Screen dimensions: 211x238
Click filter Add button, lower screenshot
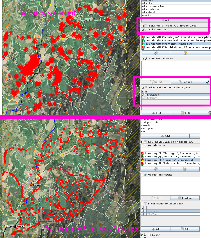[x=156, y=229]
